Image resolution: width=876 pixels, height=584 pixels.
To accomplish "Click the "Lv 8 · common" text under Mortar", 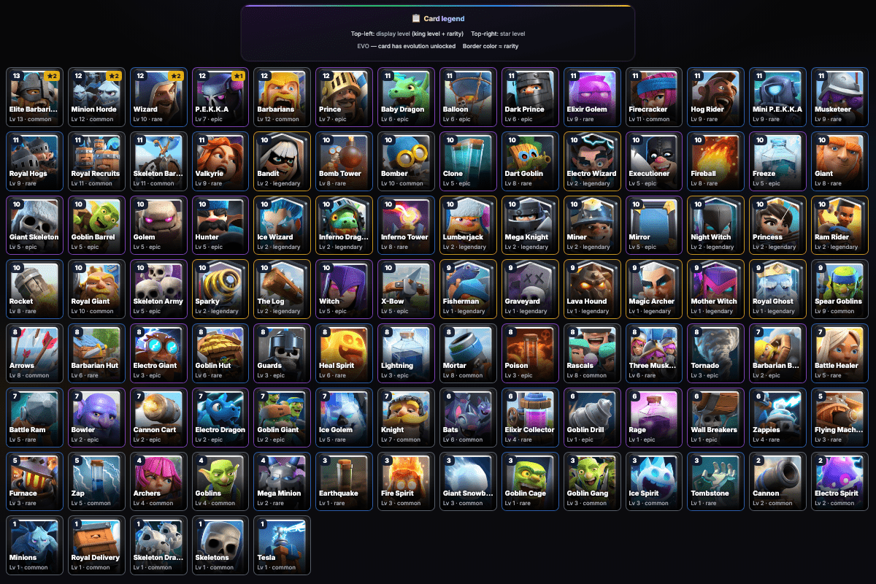I will point(463,375).
